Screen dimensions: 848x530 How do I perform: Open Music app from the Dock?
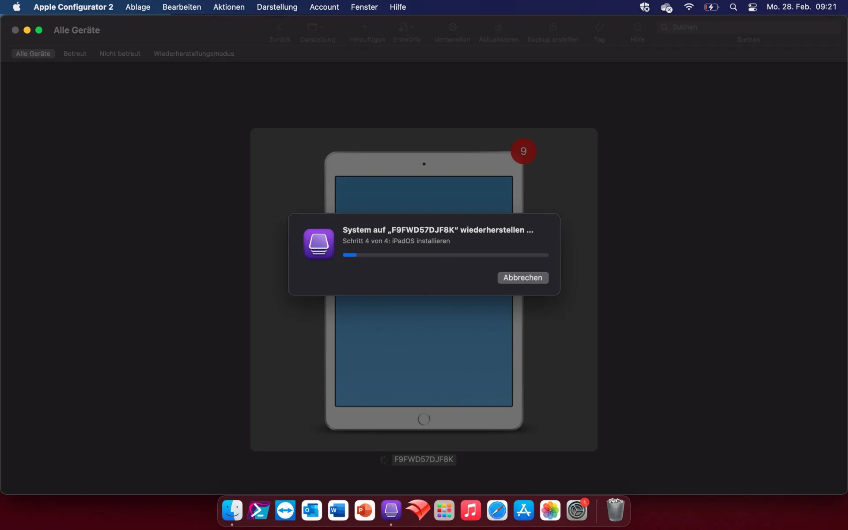(470, 511)
